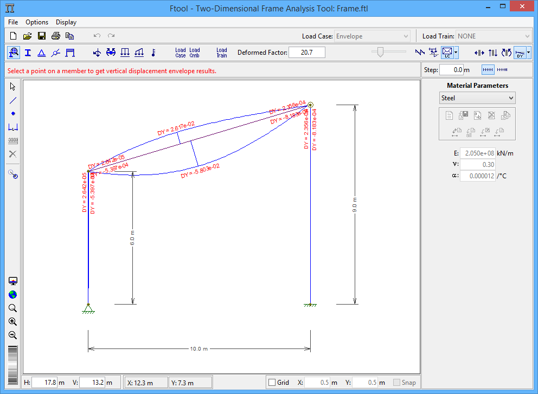Select the Insert Node point tool
Viewport: 538px width, 394px height.
(x=13, y=114)
